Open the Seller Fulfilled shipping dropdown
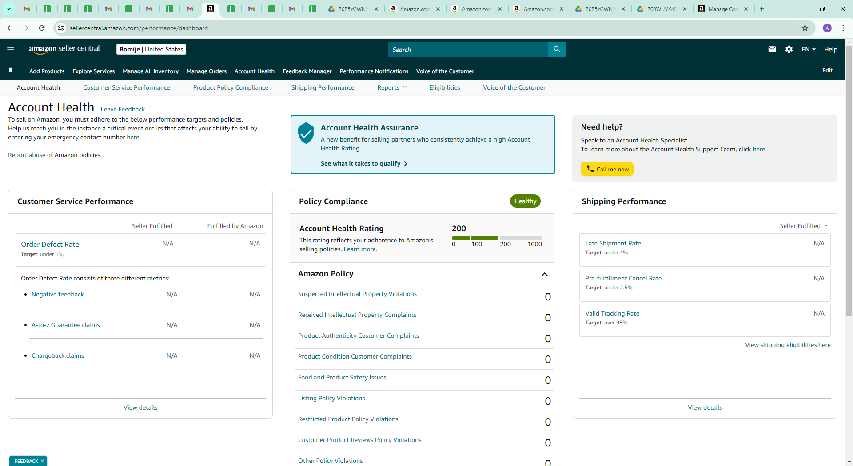This screenshot has height=466, width=853. click(804, 226)
